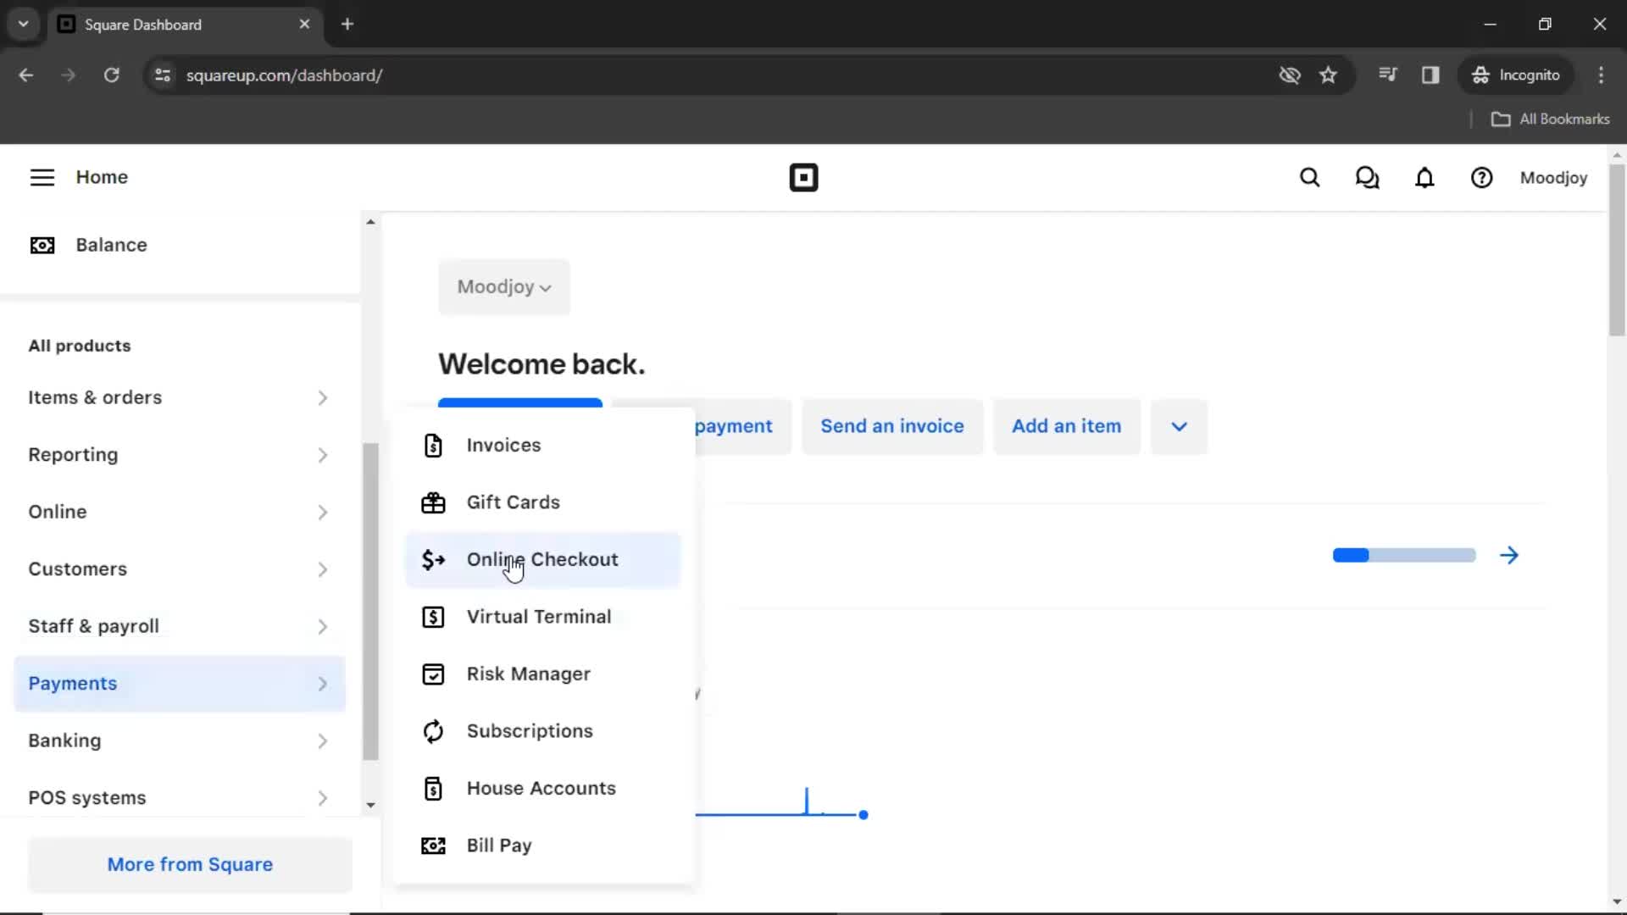Select the Online menu item
Viewport: 1627px width, 915px height.
pos(58,512)
